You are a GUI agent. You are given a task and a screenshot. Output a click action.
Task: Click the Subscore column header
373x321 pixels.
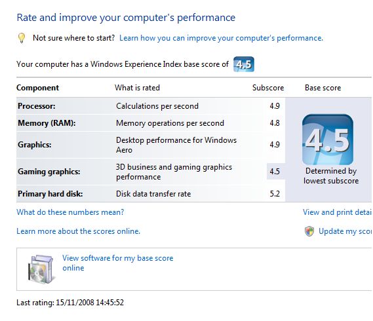268,88
